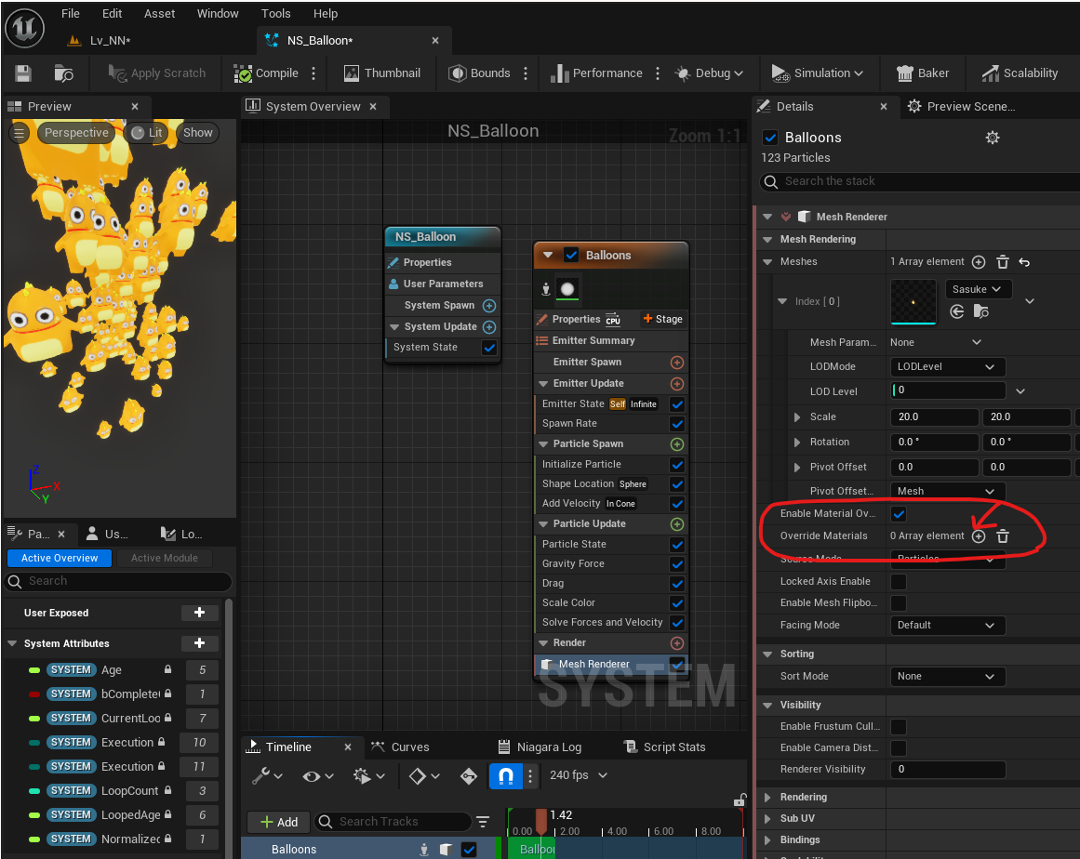Viewport: 1080px width, 859px height.
Task: Open the Debug dropdown menu
Action: [709, 73]
